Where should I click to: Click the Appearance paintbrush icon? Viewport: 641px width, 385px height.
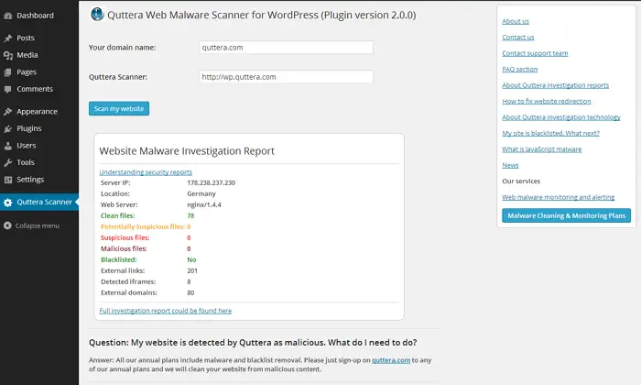click(x=7, y=112)
